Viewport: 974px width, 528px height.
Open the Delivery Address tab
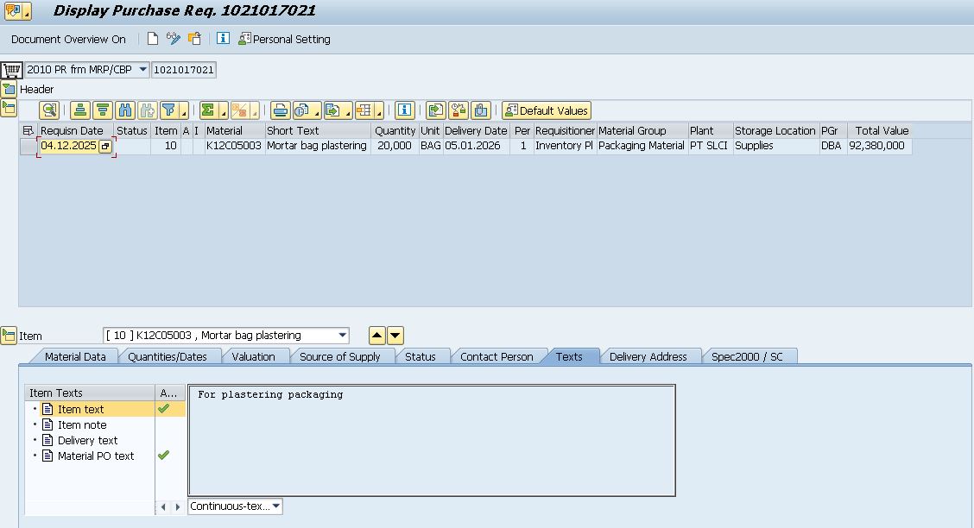(648, 356)
